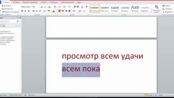Viewport: 174px width, 98px height.
Task: Align text right
Action: click(66, 11)
